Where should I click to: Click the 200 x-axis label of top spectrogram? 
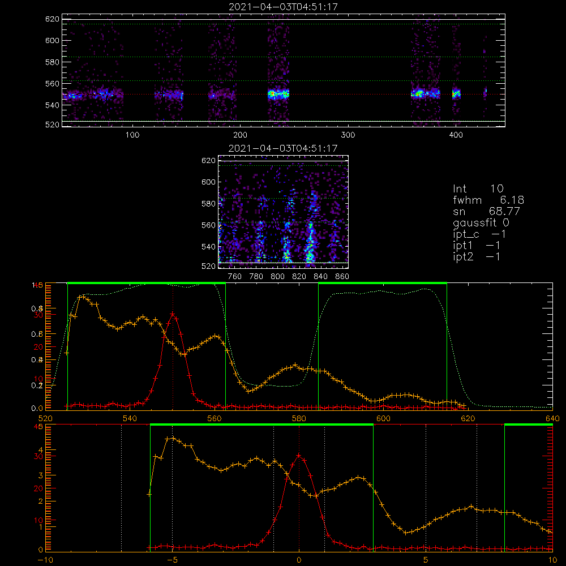(240, 135)
